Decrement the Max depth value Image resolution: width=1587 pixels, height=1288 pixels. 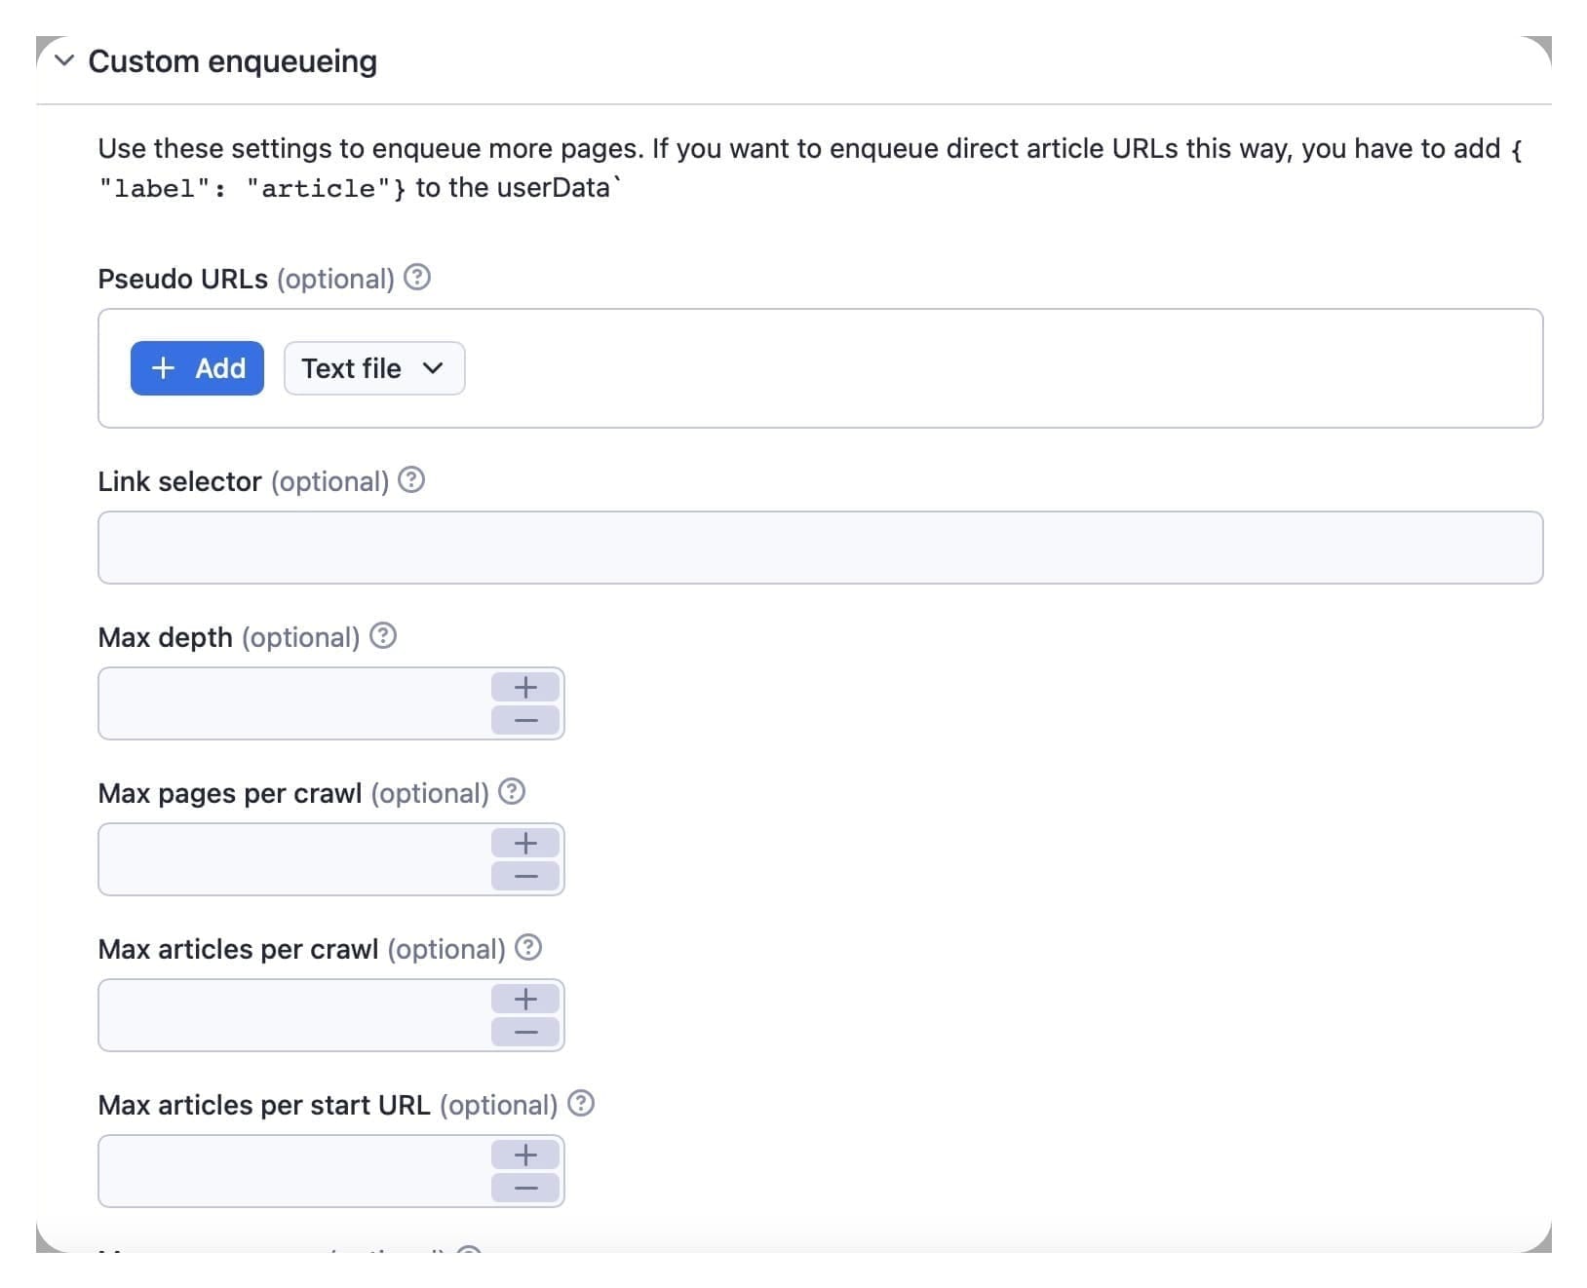[x=524, y=719]
